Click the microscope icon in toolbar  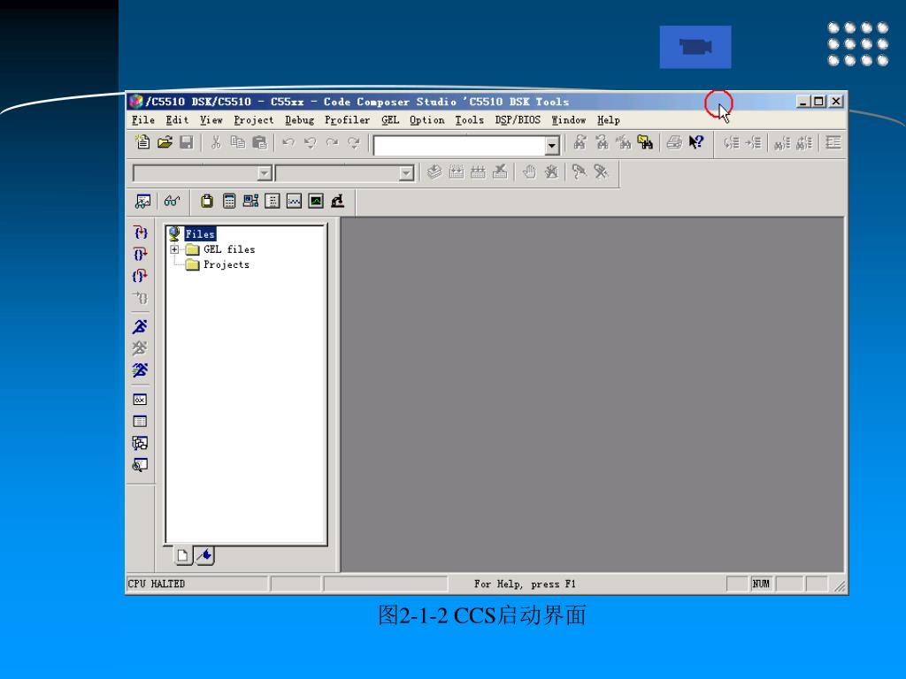337,201
